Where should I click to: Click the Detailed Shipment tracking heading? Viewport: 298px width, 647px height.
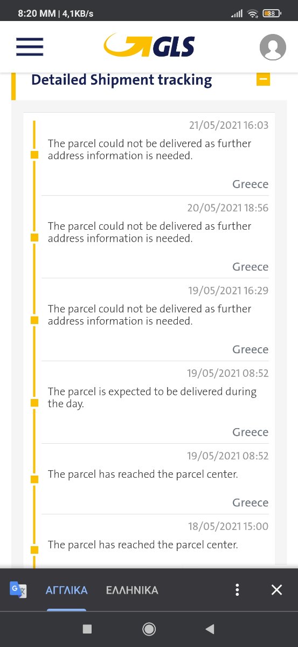pos(121,80)
